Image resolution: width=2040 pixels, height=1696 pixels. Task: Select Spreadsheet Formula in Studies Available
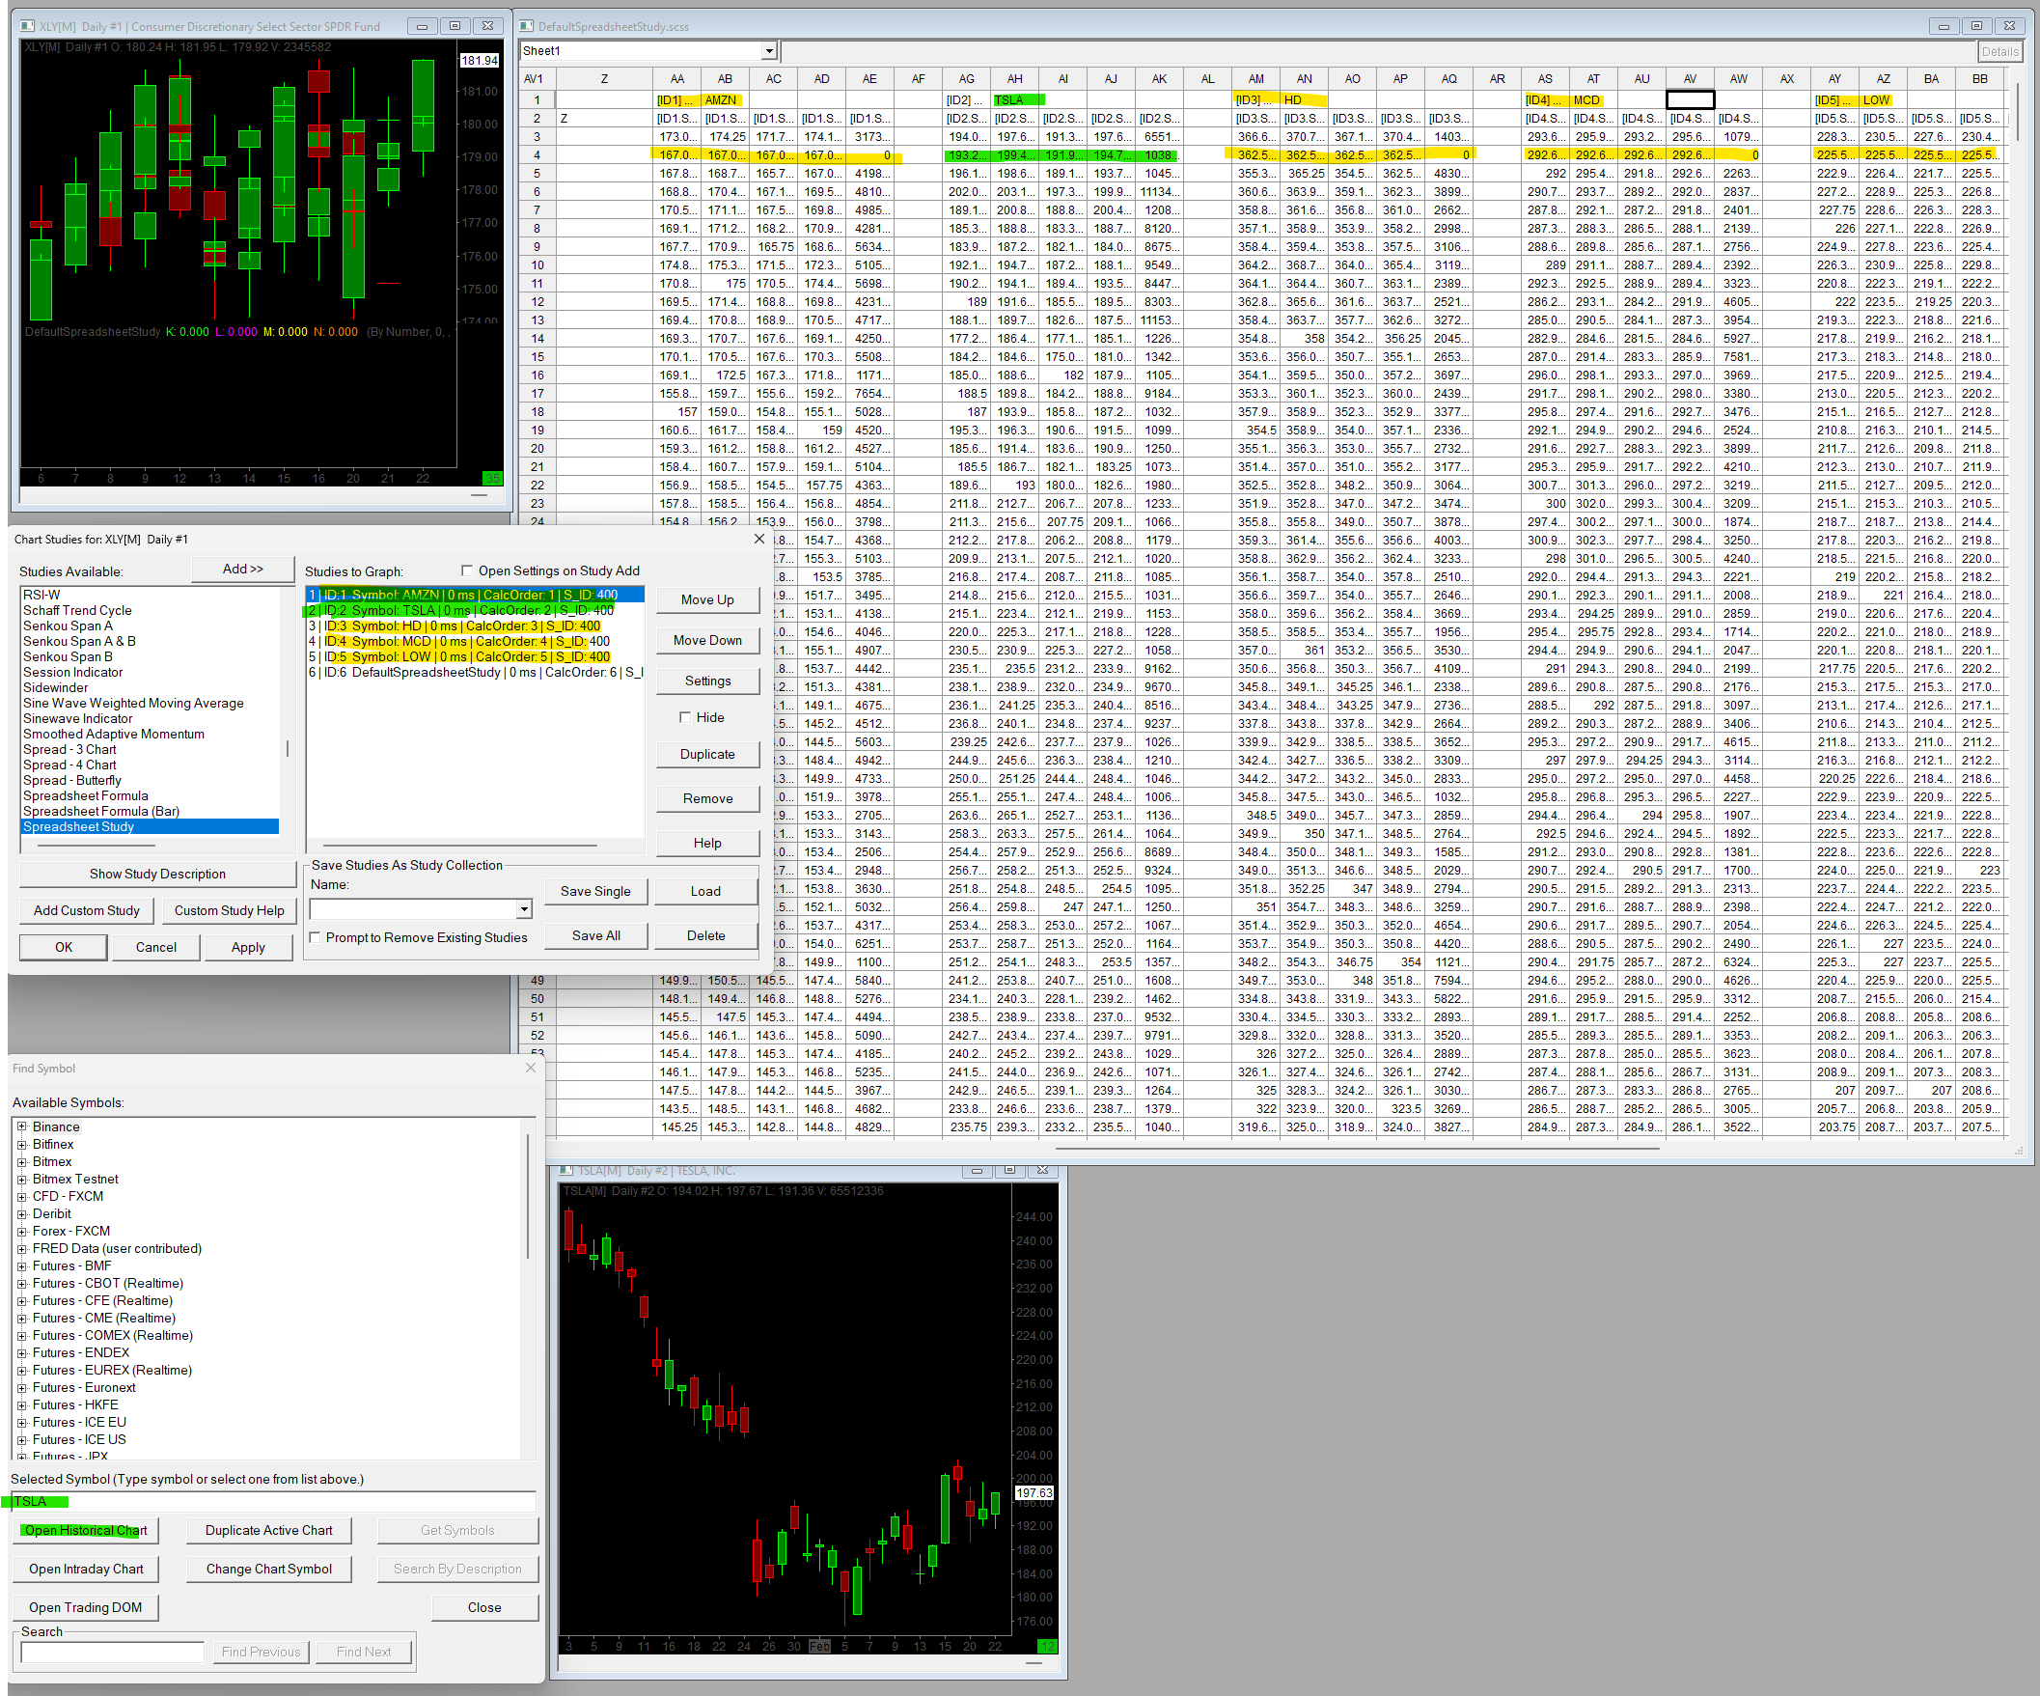coord(86,795)
